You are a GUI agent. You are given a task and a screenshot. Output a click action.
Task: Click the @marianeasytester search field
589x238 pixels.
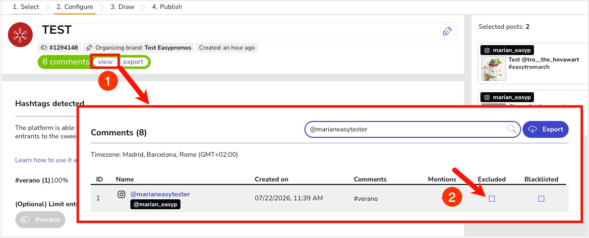412,129
